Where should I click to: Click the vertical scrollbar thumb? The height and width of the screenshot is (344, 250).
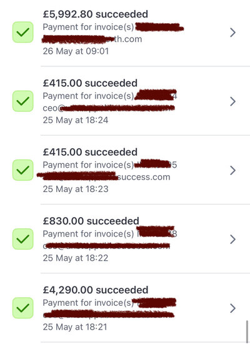pos(247,331)
